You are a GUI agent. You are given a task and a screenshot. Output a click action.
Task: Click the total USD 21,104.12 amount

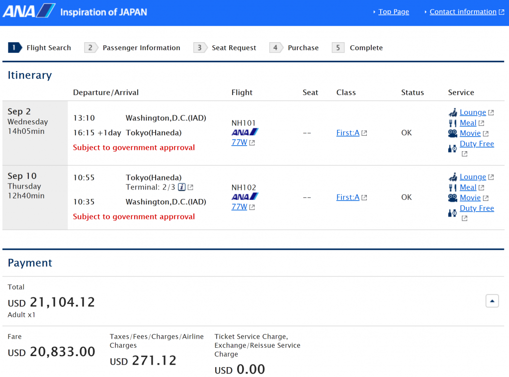[51, 302]
